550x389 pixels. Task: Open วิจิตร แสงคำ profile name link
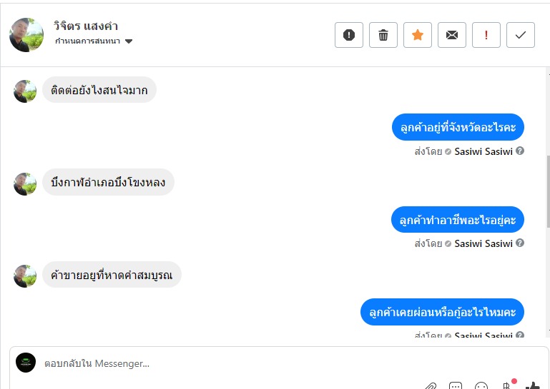point(86,26)
